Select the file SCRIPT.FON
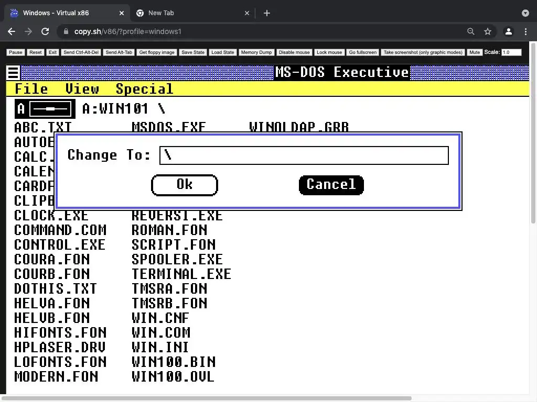 point(174,245)
